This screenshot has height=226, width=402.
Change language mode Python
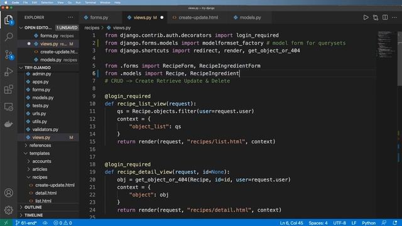(x=369, y=223)
